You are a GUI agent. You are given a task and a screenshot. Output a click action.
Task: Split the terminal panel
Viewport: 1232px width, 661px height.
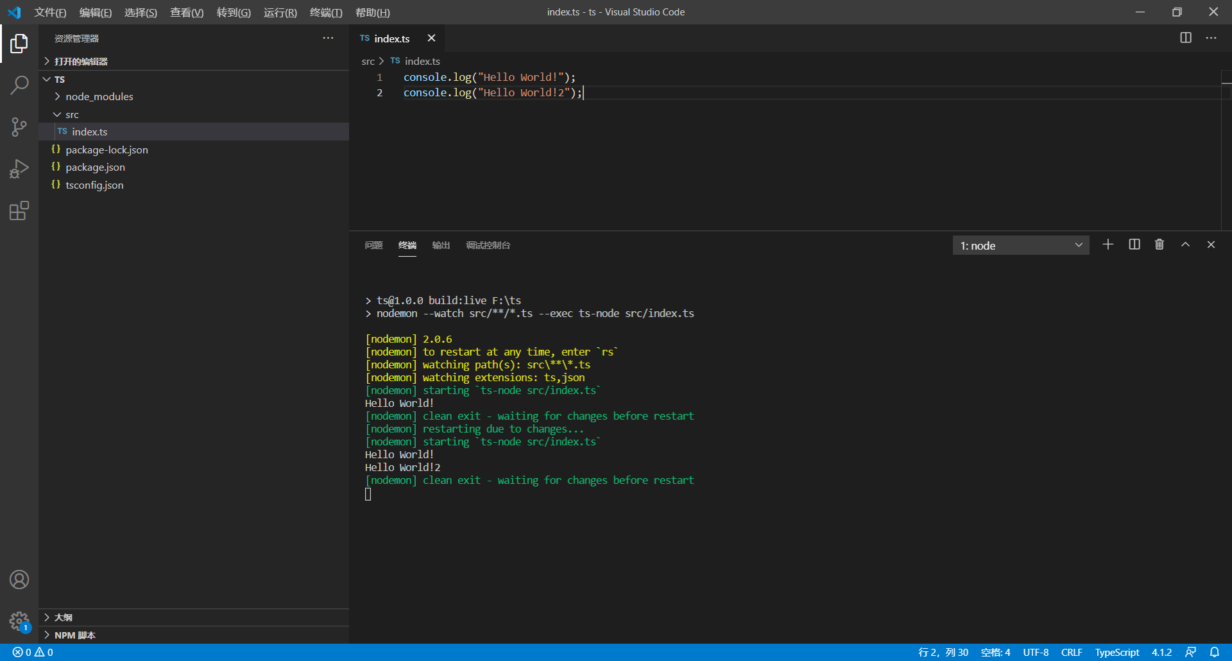coord(1134,245)
